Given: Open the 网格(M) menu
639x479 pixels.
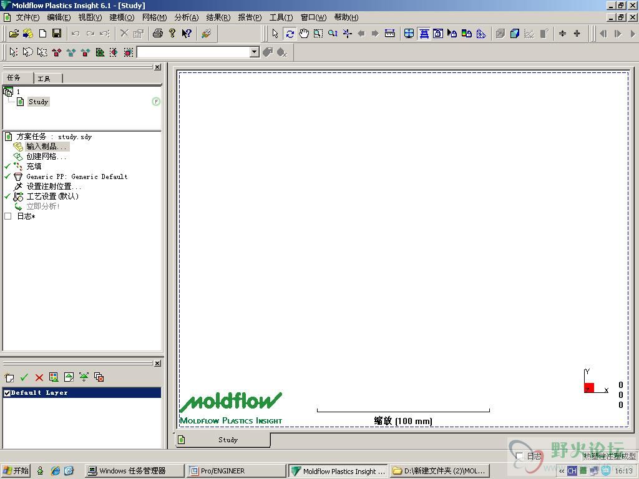Looking at the screenshot, I should (x=155, y=17).
